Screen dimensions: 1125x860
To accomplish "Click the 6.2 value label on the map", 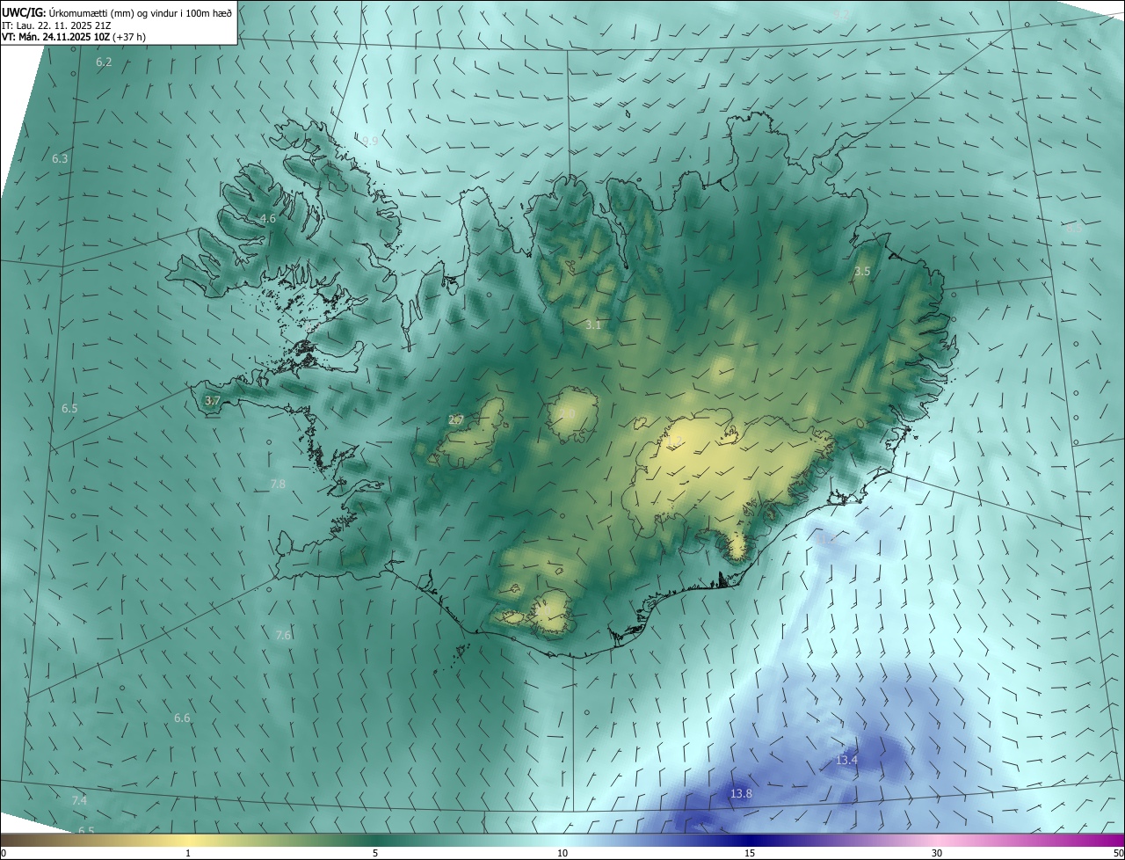I will coord(104,62).
